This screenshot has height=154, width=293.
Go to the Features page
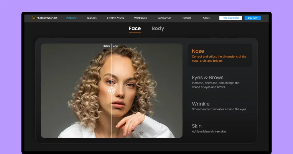[x=92, y=18]
